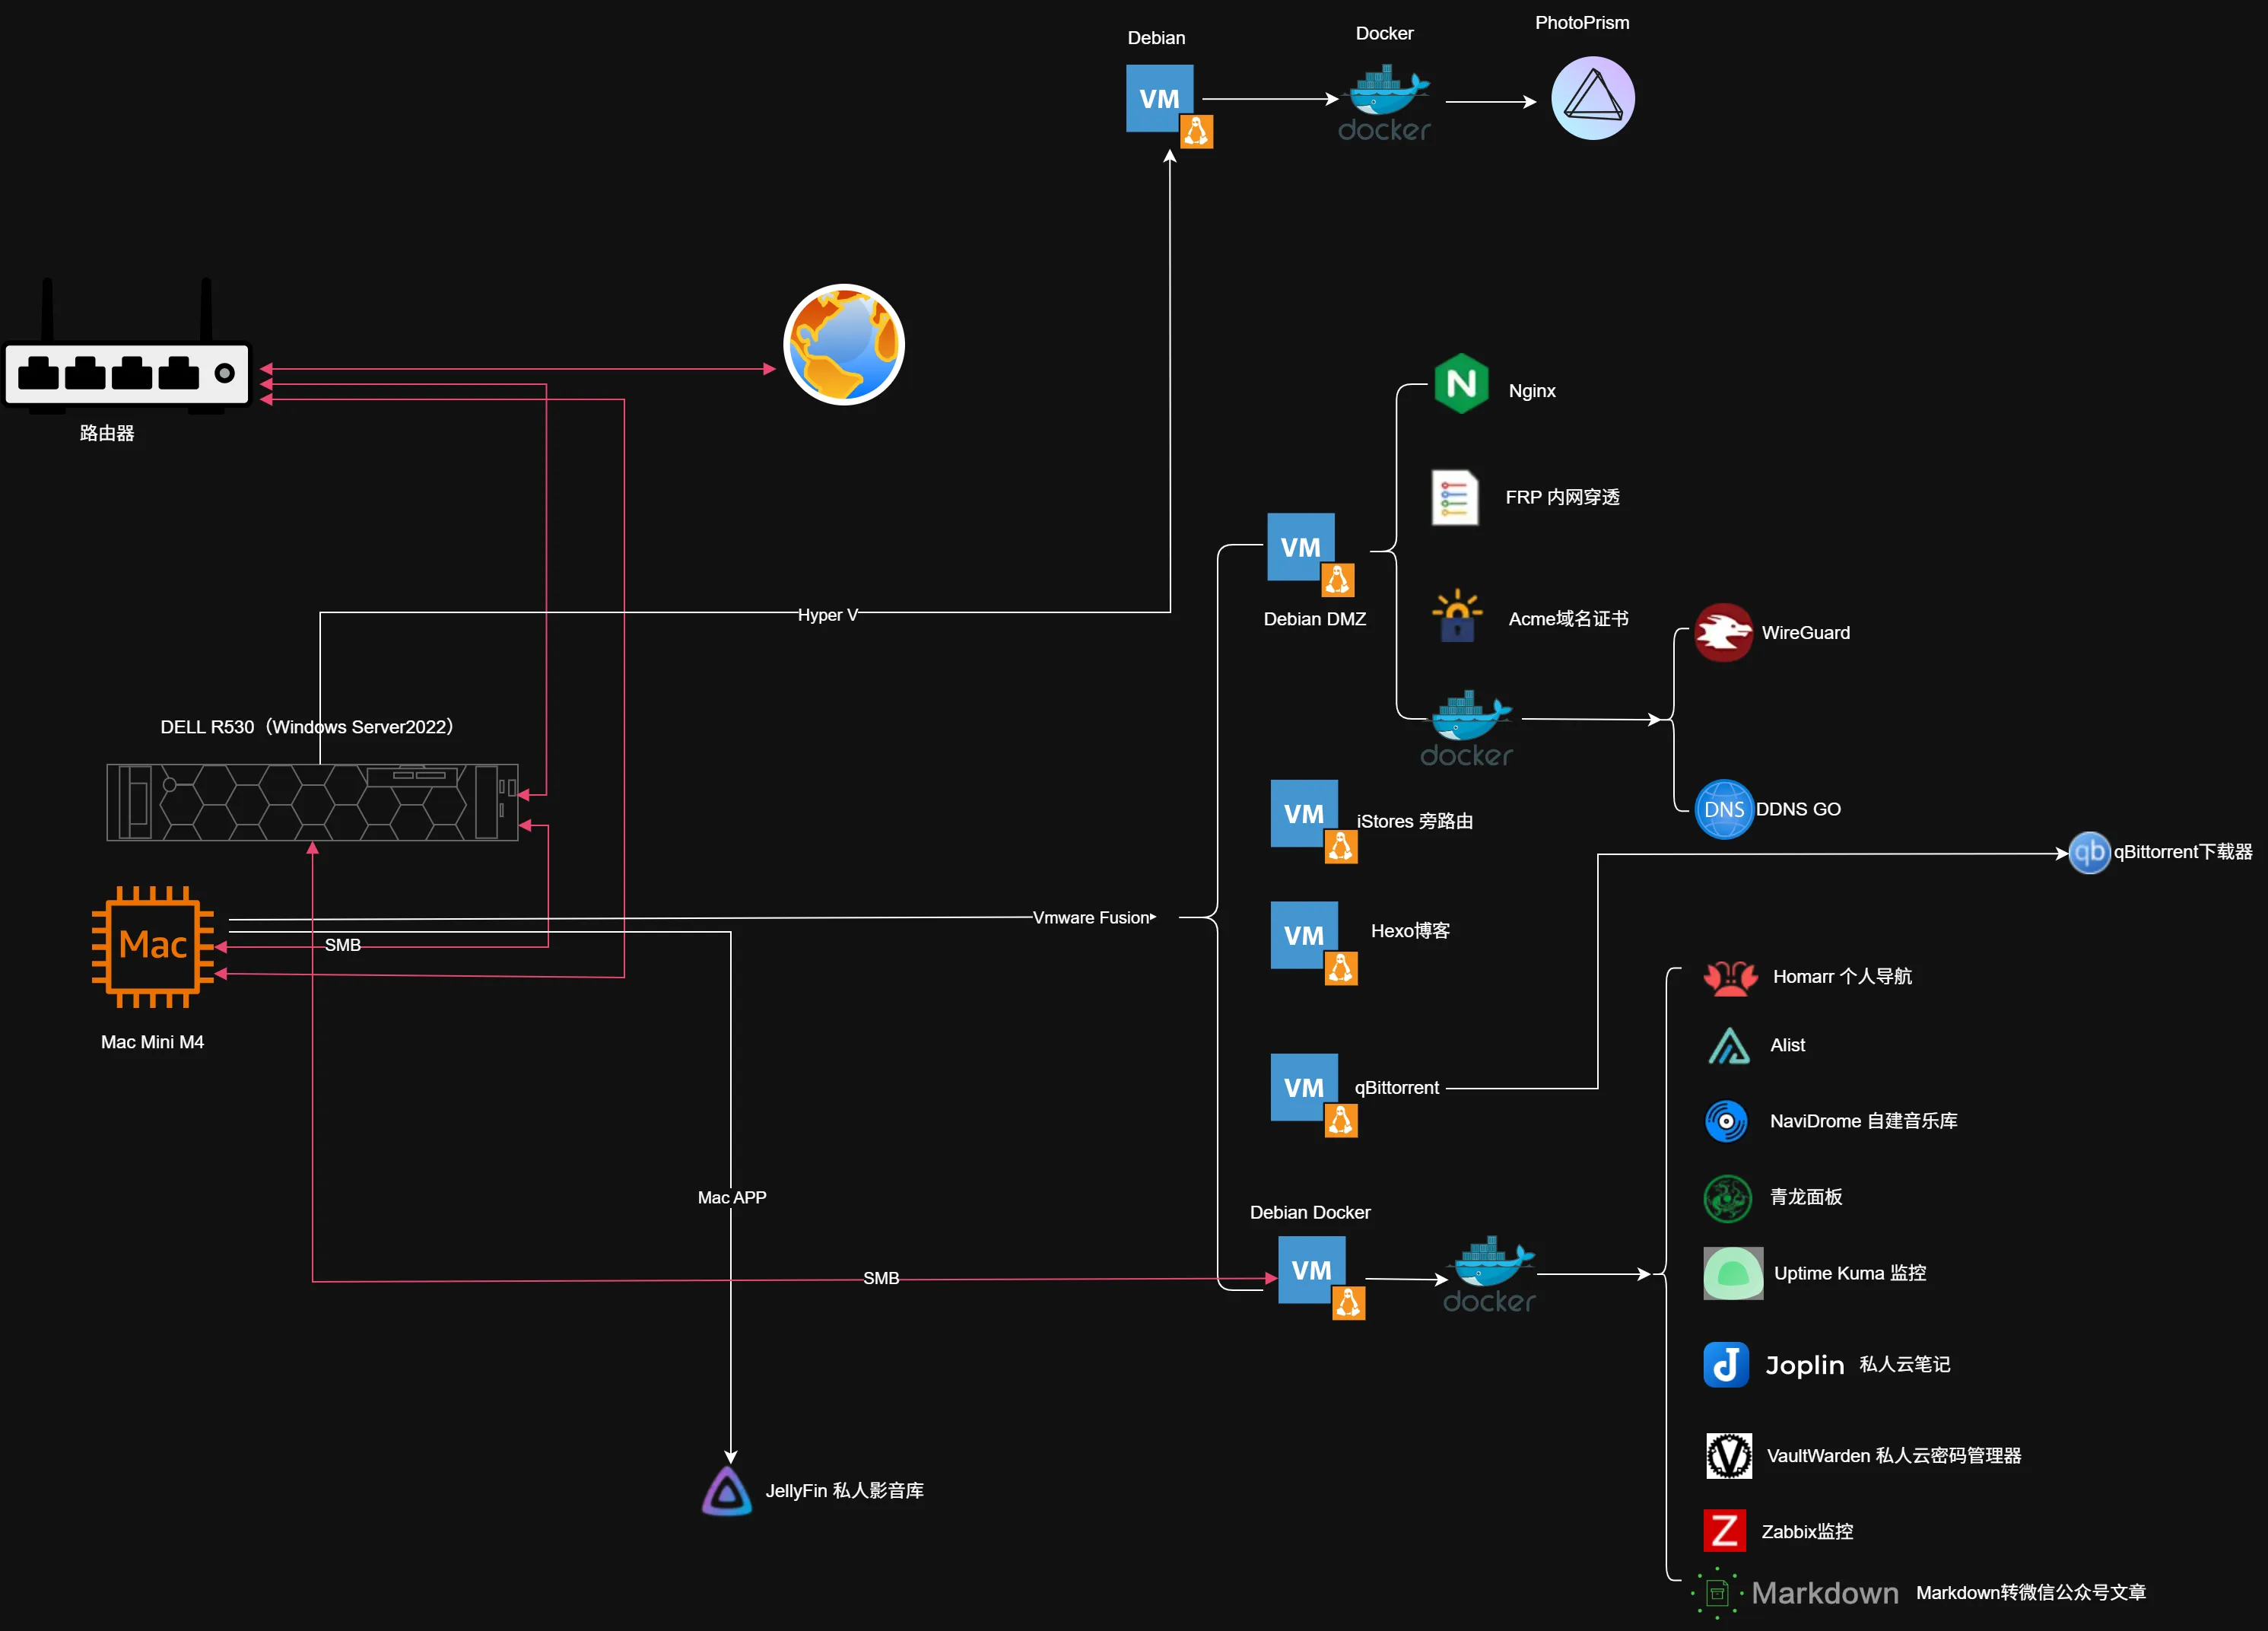Click the 'Hexo博客' label
Screen dimensions: 2268x1631
point(1411,931)
